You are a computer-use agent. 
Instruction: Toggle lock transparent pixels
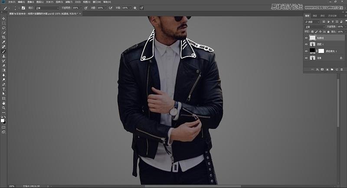coord(312,32)
